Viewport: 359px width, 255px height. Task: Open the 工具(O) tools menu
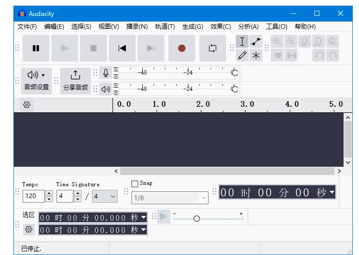(x=277, y=27)
